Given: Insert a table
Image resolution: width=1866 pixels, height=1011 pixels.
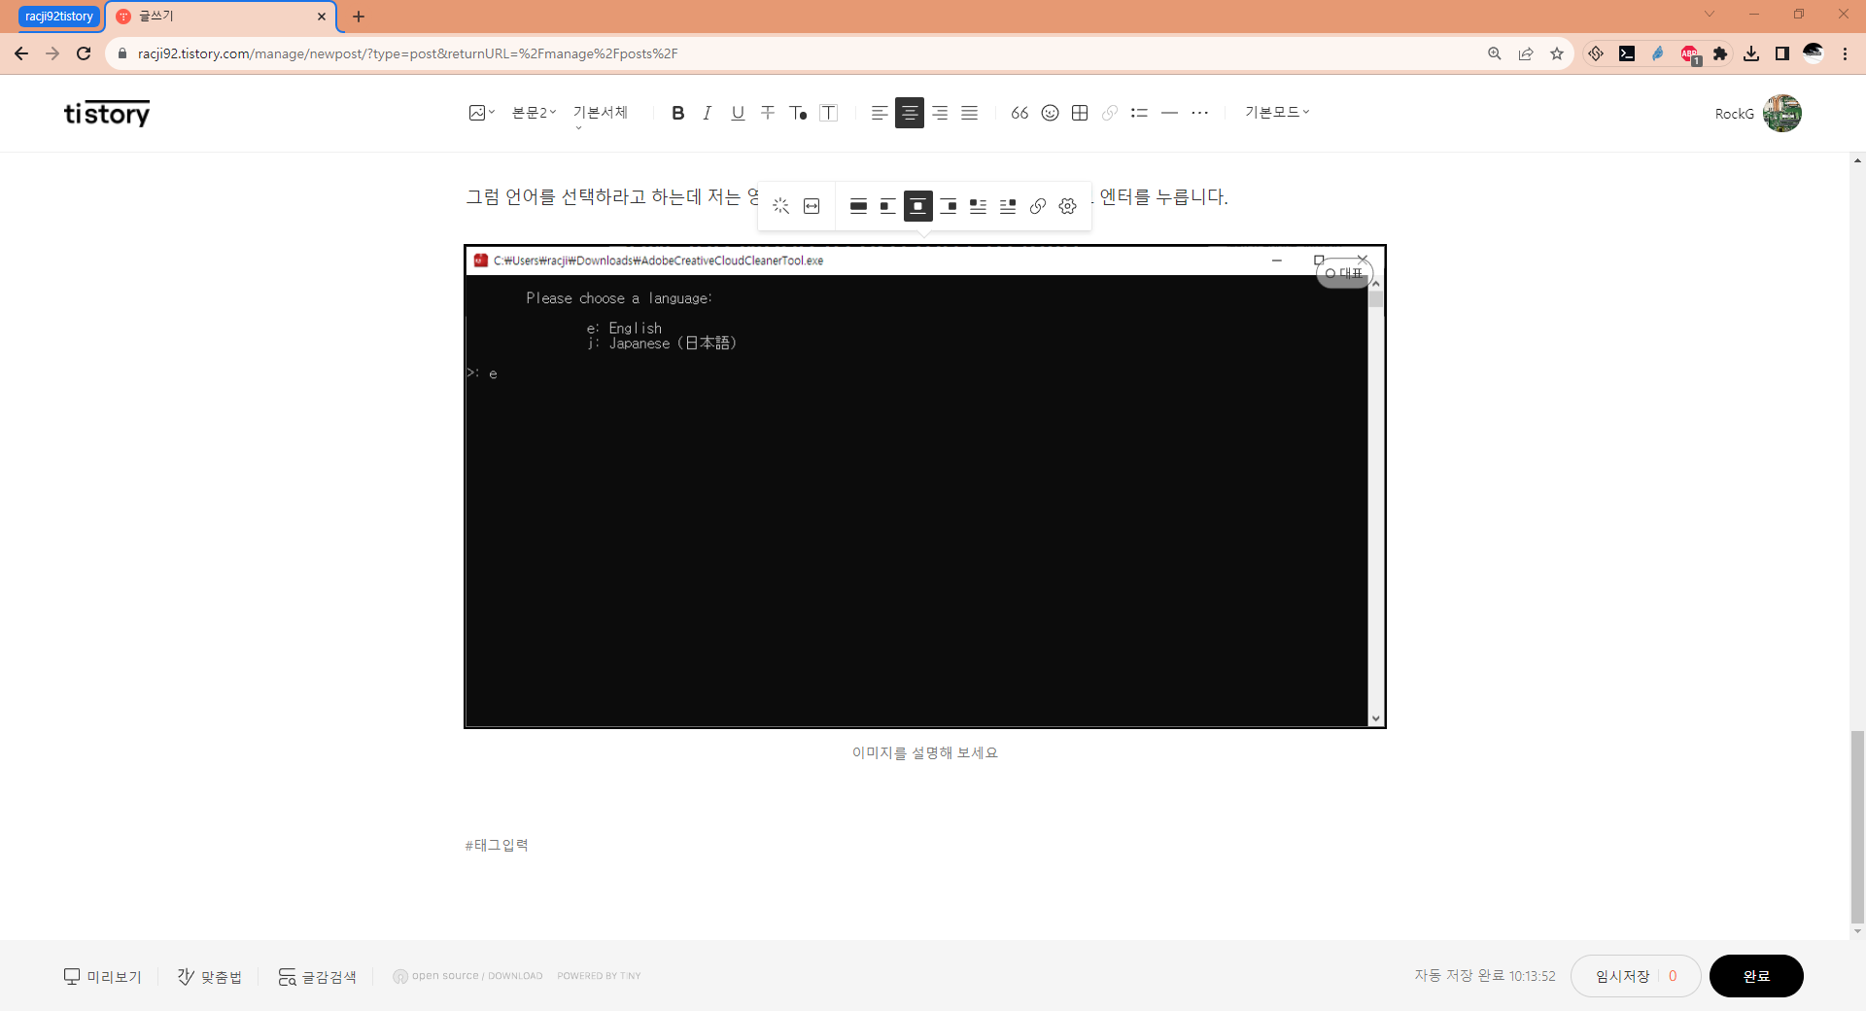Looking at the screenshot, I should coord(1080,113).
